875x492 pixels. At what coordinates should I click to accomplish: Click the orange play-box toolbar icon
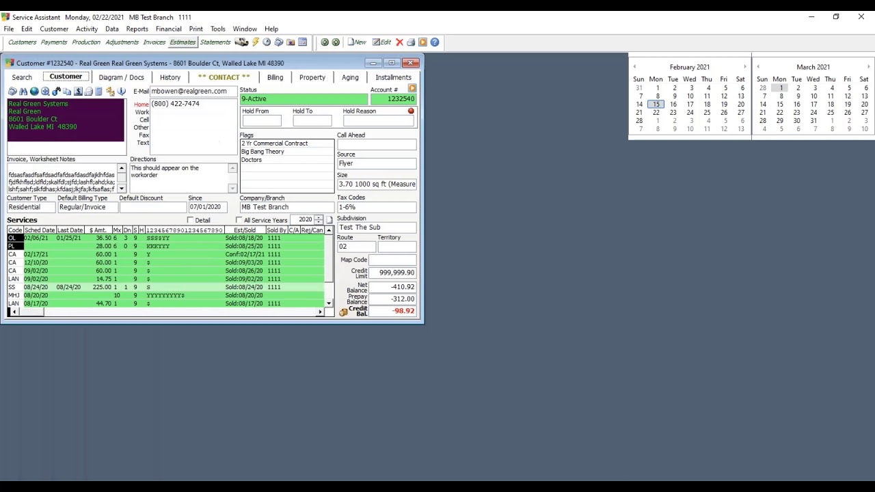coord(422,42)
